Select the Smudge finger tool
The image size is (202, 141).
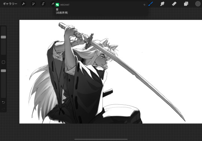[x=162, y=4]
